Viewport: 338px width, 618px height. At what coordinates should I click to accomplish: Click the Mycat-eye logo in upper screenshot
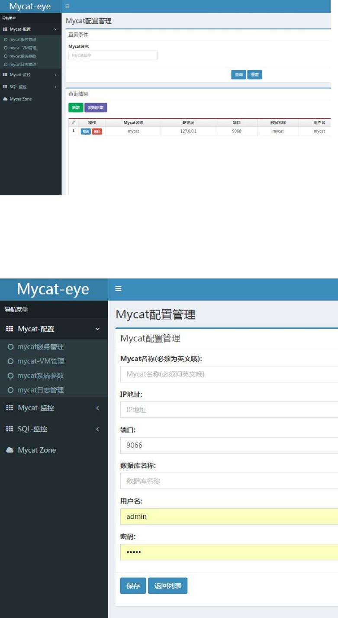30,6
